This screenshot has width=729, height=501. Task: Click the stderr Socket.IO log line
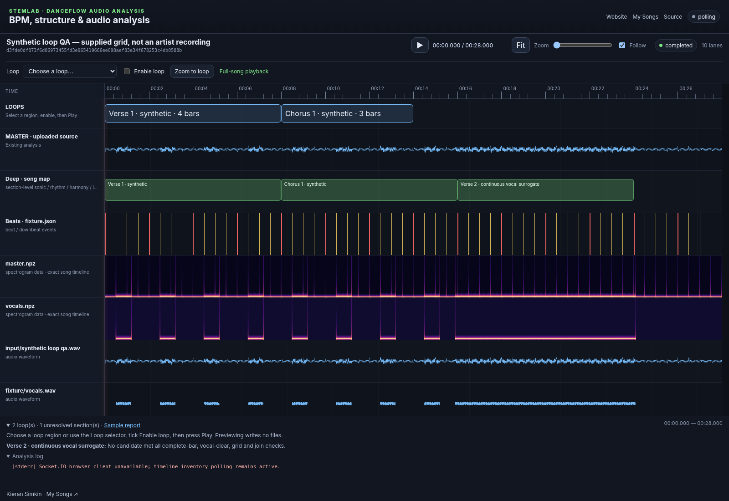146,466
